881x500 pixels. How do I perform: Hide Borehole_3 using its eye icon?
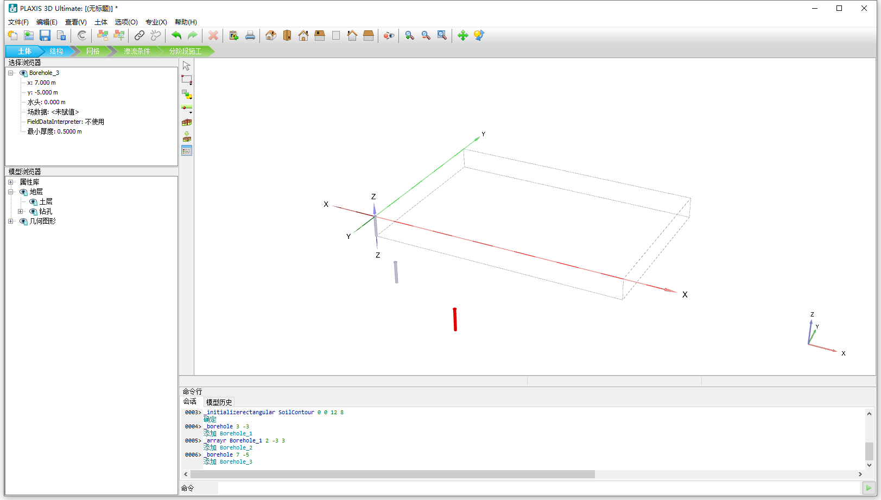click(23, 73)
